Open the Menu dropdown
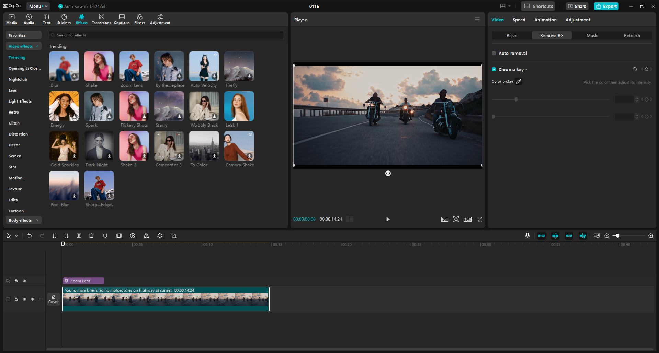This screenshot has height=353, width=659. [x=38, y=6]
